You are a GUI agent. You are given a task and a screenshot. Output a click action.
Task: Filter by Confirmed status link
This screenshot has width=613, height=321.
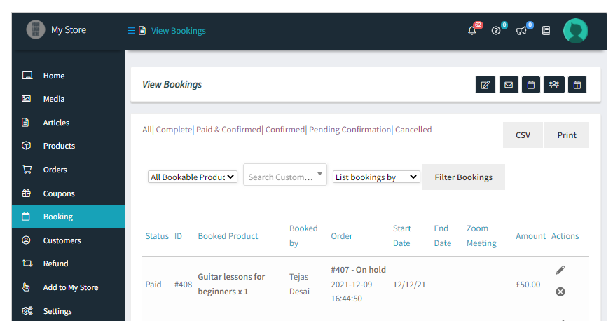click(285, 130)
